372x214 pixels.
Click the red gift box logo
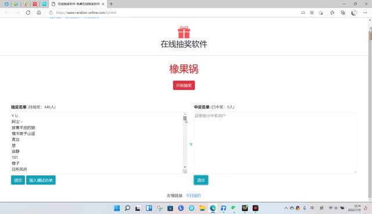184,32
